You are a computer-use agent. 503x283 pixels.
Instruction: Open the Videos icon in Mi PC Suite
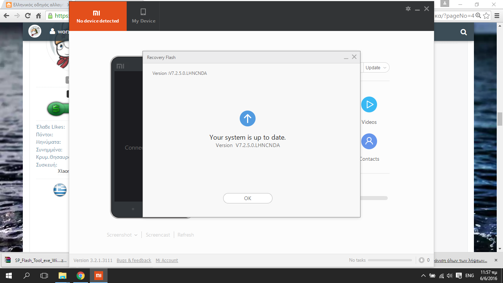tap(369, 105)
